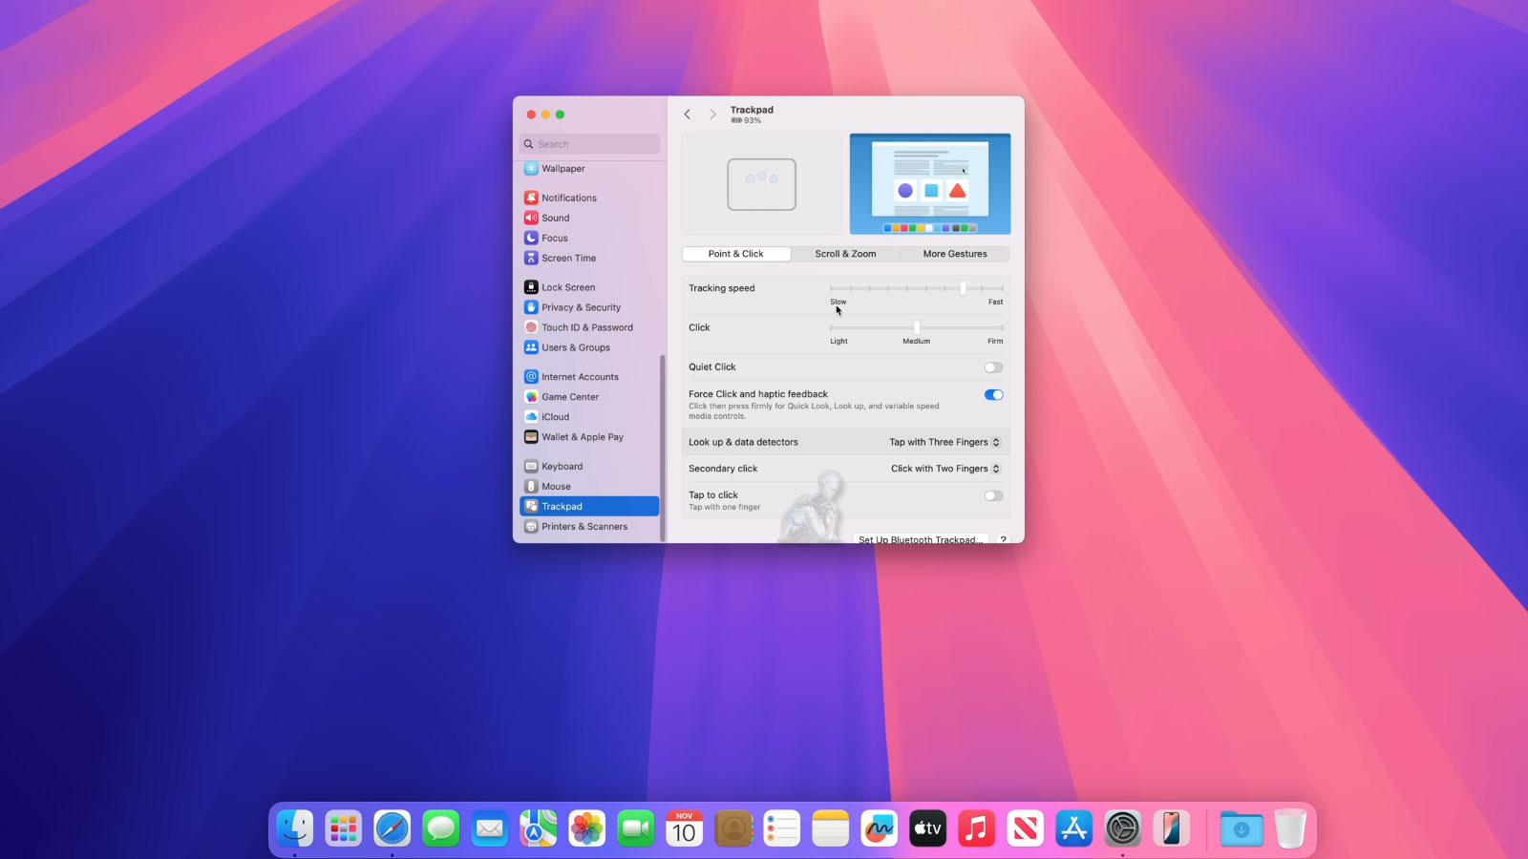The height and width of the screenshot is (859, 1528).
Task: Open Mouse settings in sidebar
Action: tap(589, 487)
